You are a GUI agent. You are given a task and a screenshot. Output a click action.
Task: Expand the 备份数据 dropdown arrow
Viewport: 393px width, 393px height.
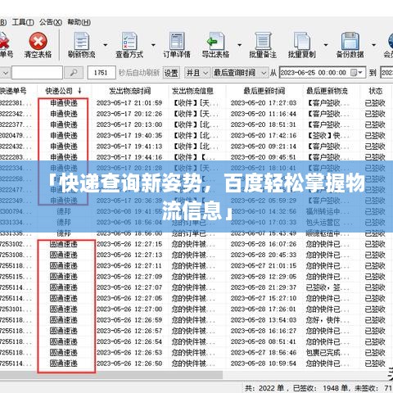pyautogui.click(x=373, y=45)
